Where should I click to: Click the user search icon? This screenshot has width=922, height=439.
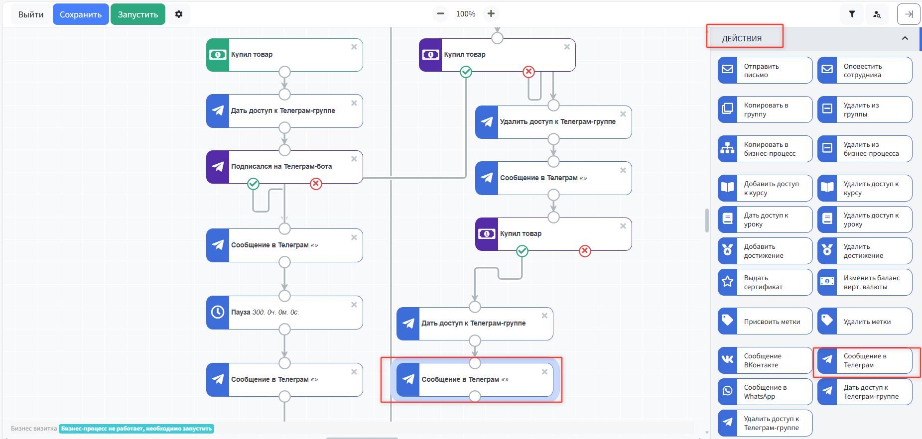tap(877, 14)
